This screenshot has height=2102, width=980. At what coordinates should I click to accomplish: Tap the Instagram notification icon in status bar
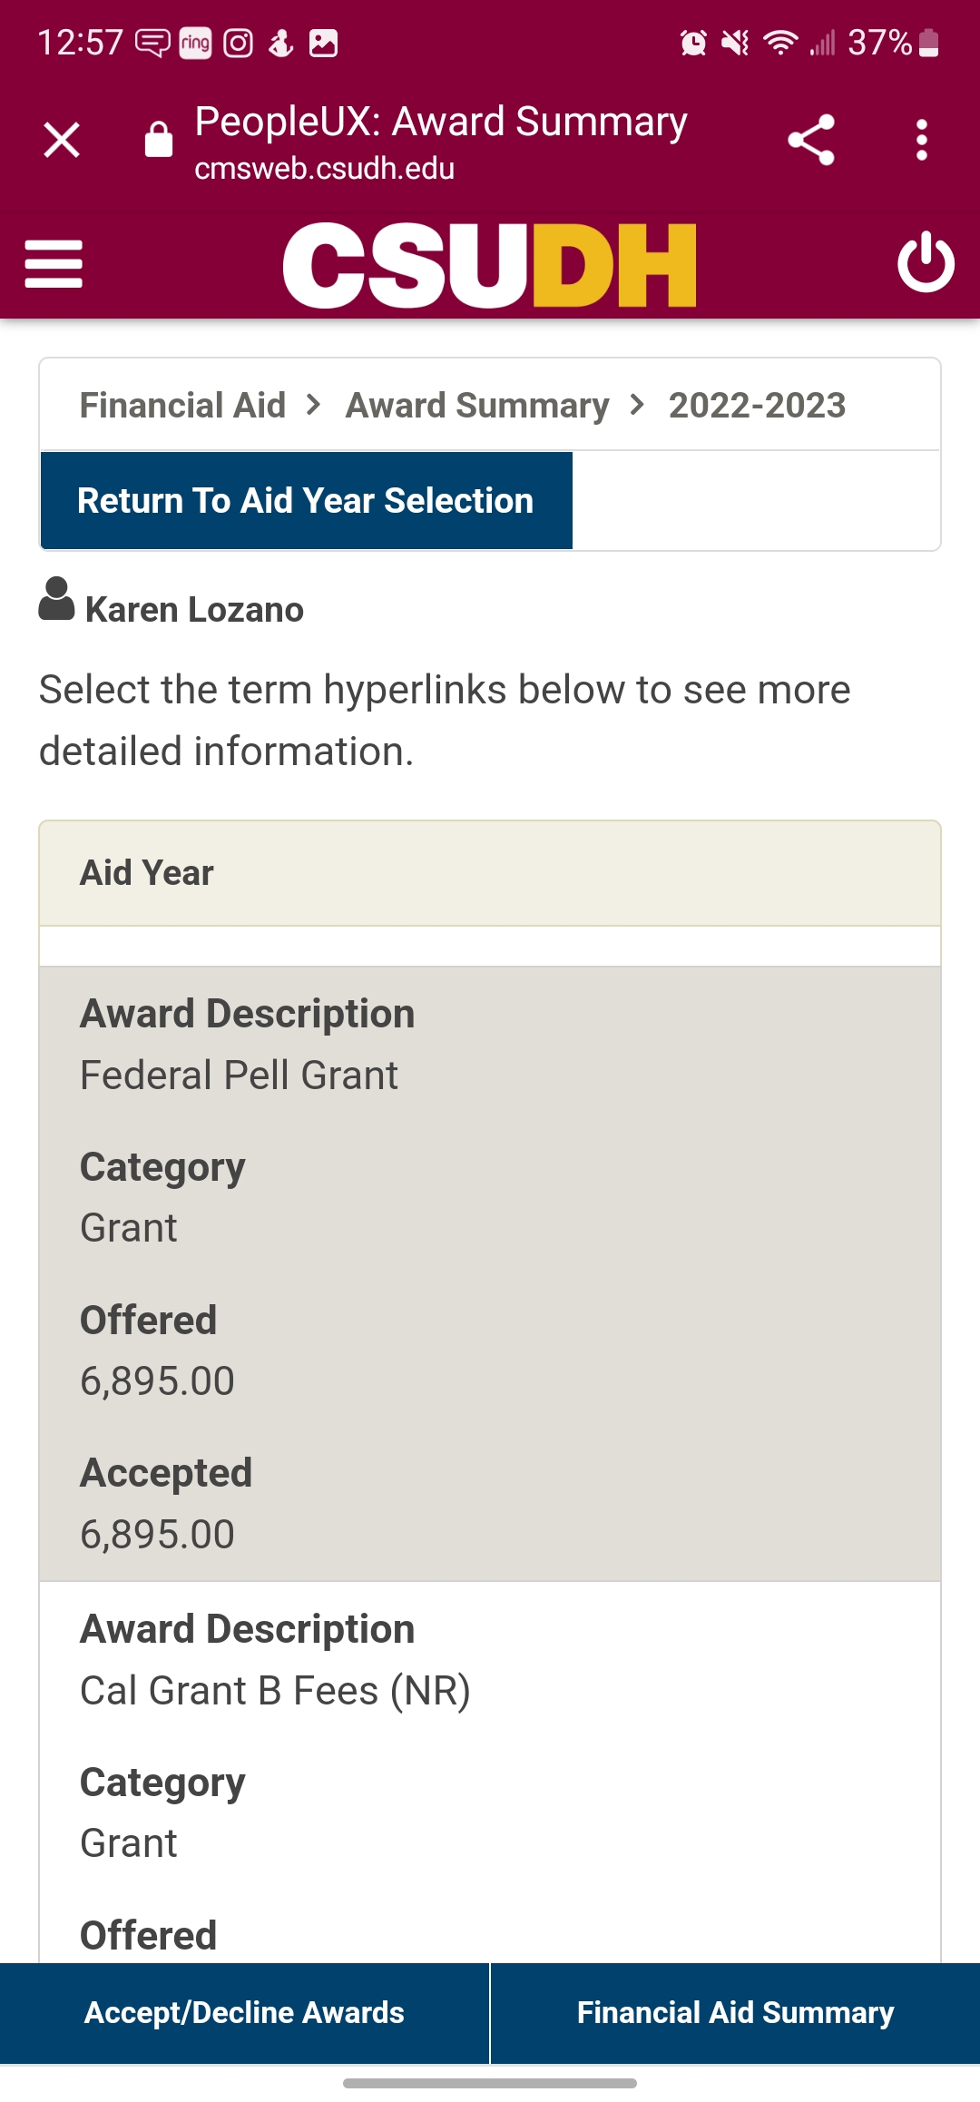pos(239,43)
